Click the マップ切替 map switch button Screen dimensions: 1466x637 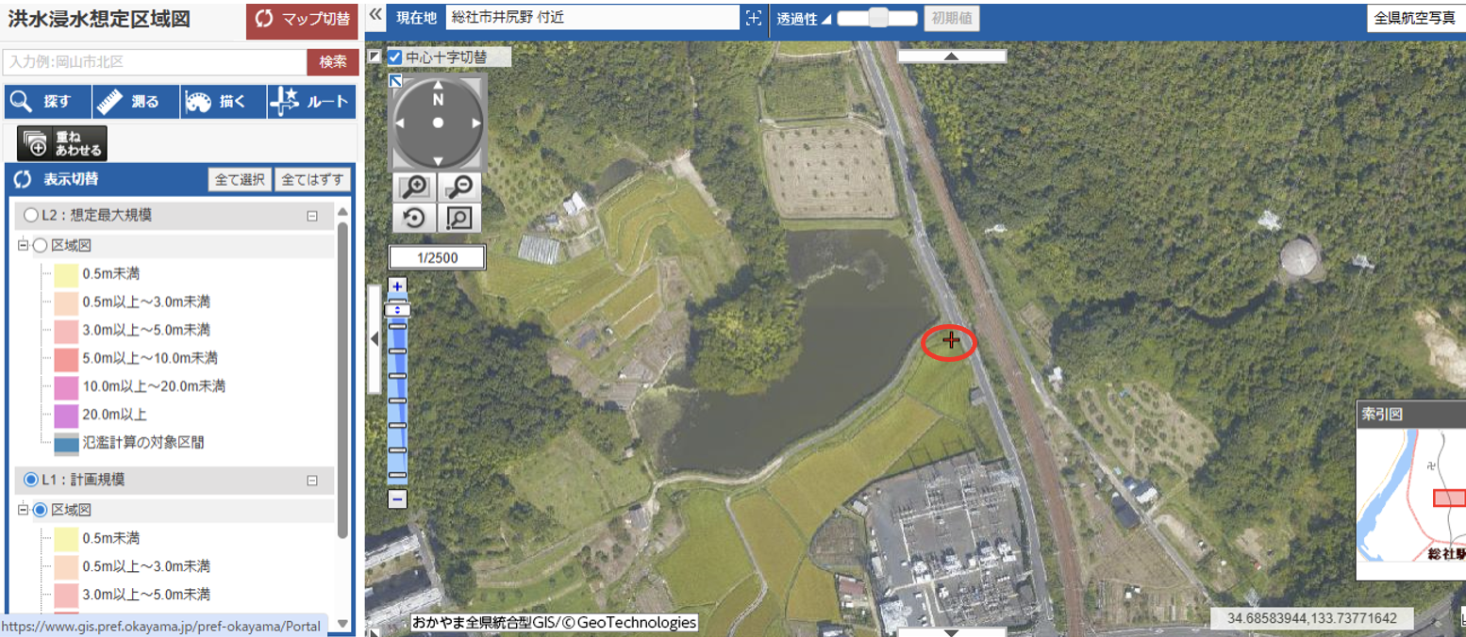pyautogui.click(x=302, y=20)
